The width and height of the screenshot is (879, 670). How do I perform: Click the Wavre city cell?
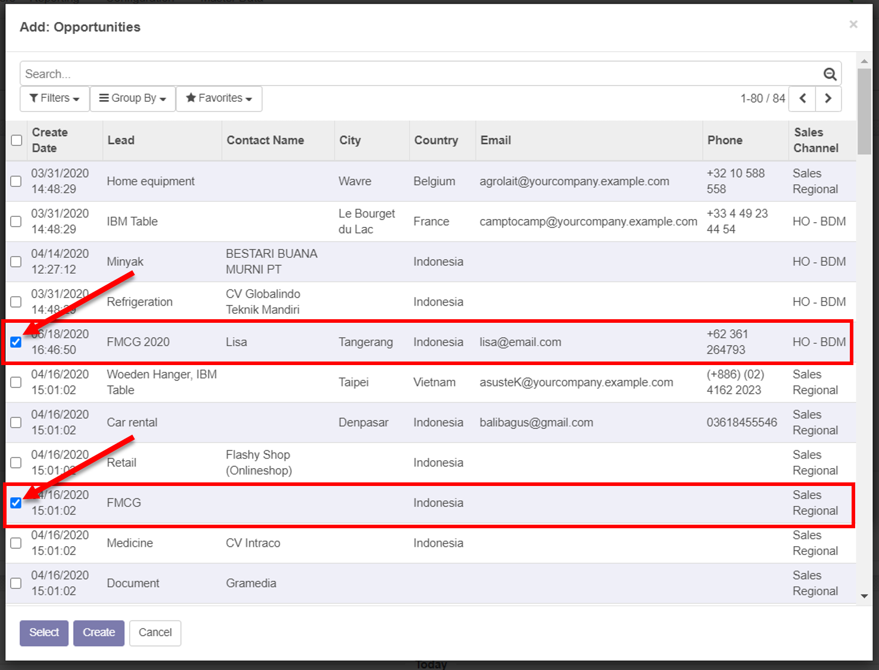point(355,181)
